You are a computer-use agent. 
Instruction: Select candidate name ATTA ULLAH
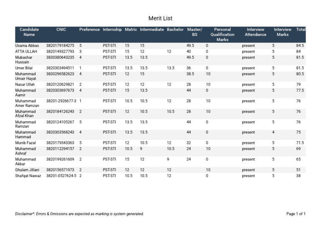tap(26, 51)
